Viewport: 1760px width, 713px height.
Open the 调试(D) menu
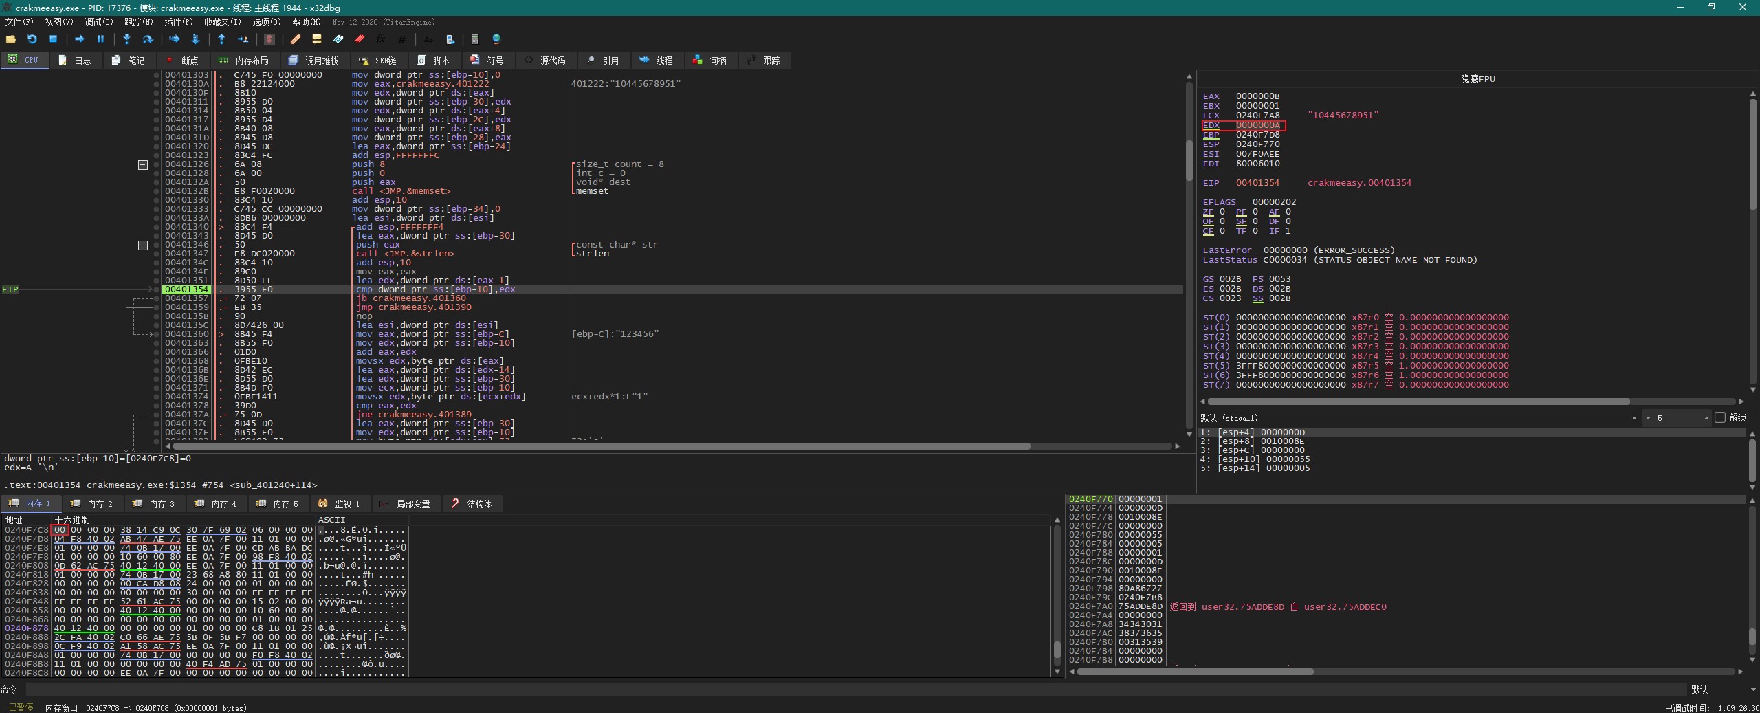[x=98, y=22]
